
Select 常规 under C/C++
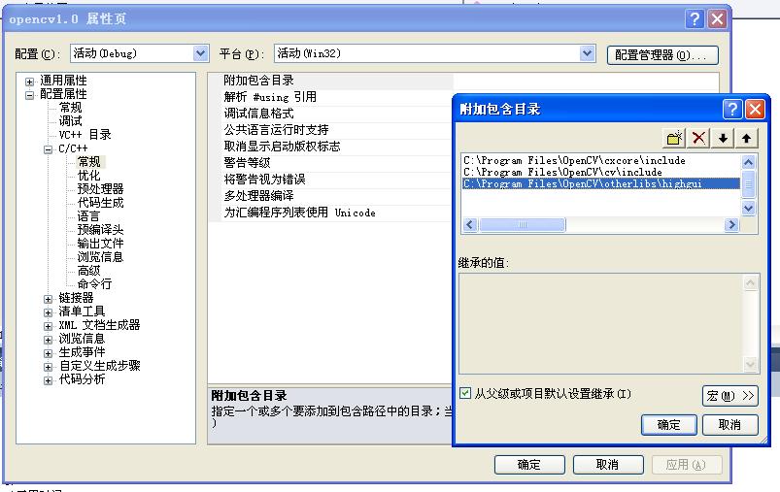pos(90,161)
